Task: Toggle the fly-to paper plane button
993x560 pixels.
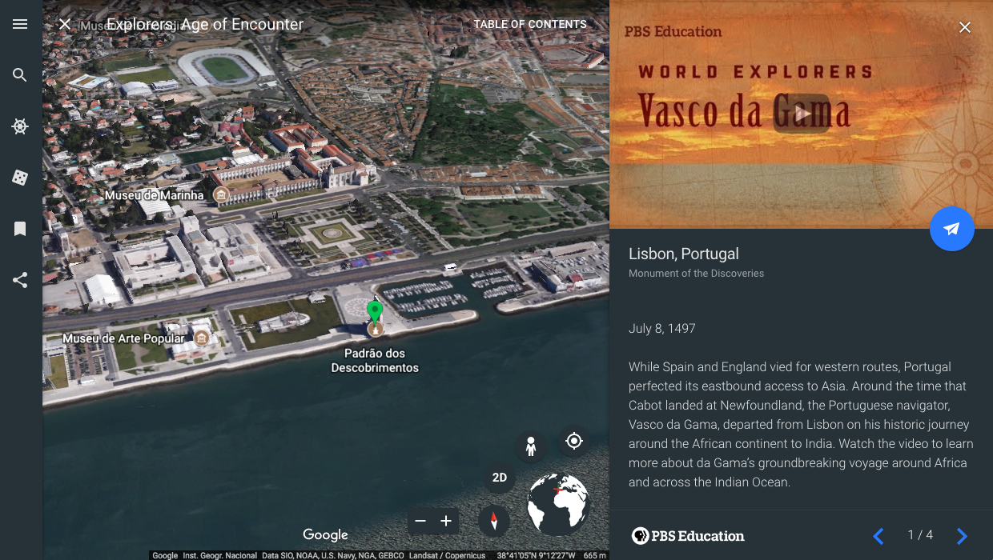Action: tap(952, 229)
